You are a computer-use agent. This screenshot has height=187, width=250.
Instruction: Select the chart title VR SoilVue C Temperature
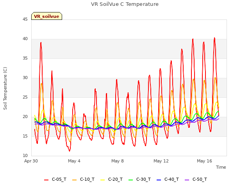click(x=125, y=4)
